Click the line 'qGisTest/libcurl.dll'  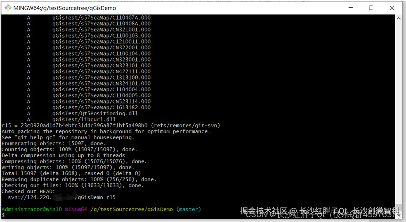[84, 119]
